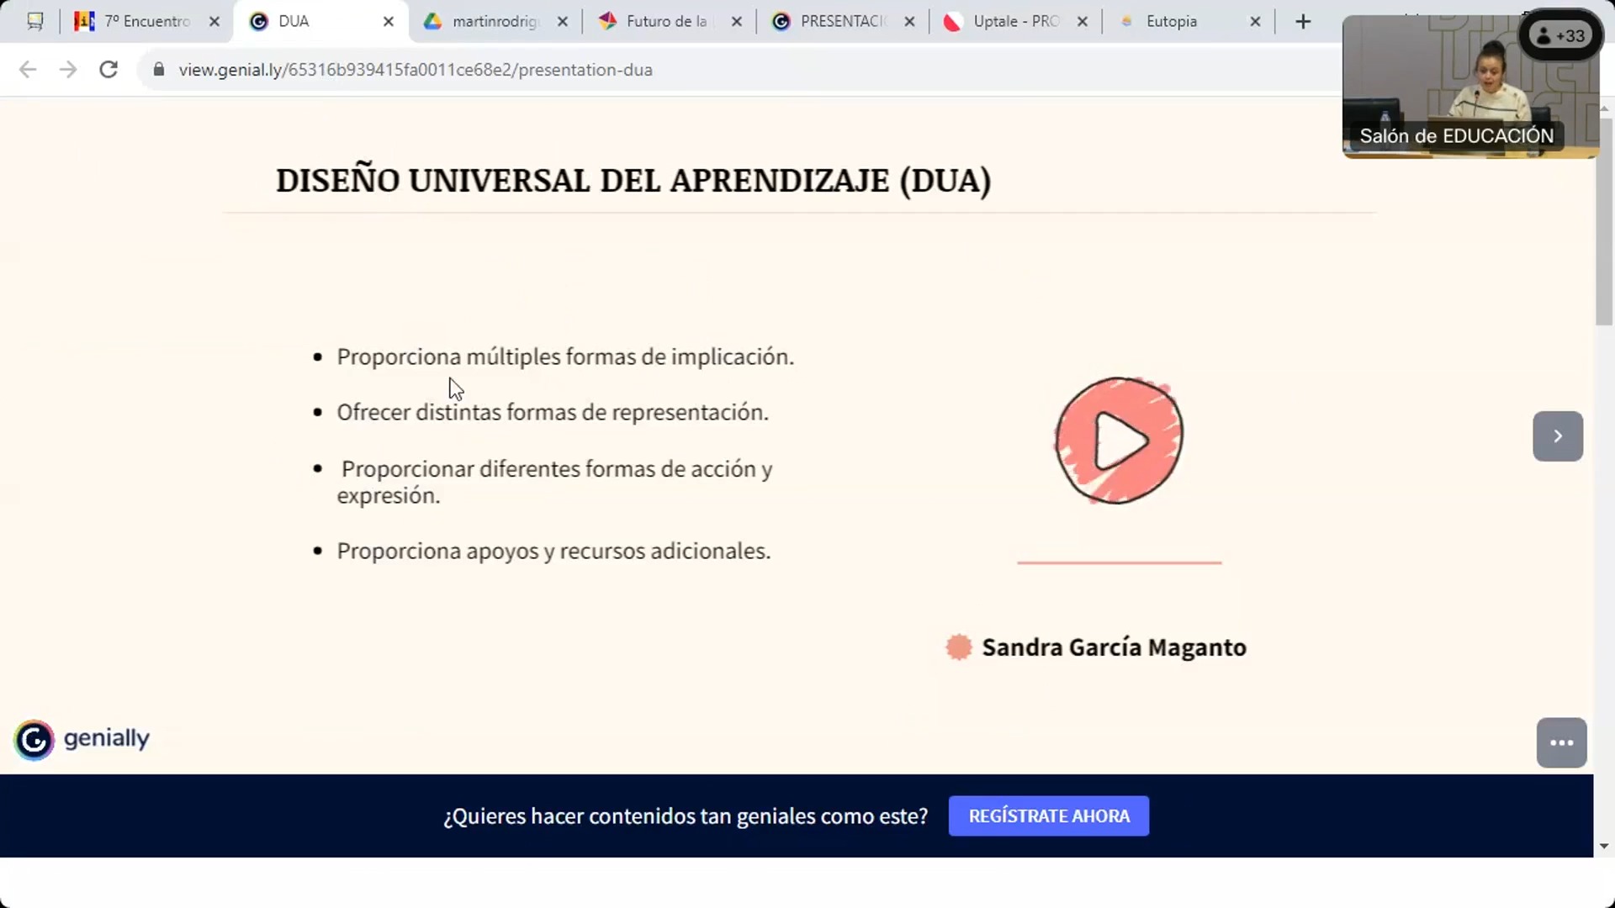Go back using browser back arrow
The width and height of the screenshot is (1615, 908).
tap(28, 70)
